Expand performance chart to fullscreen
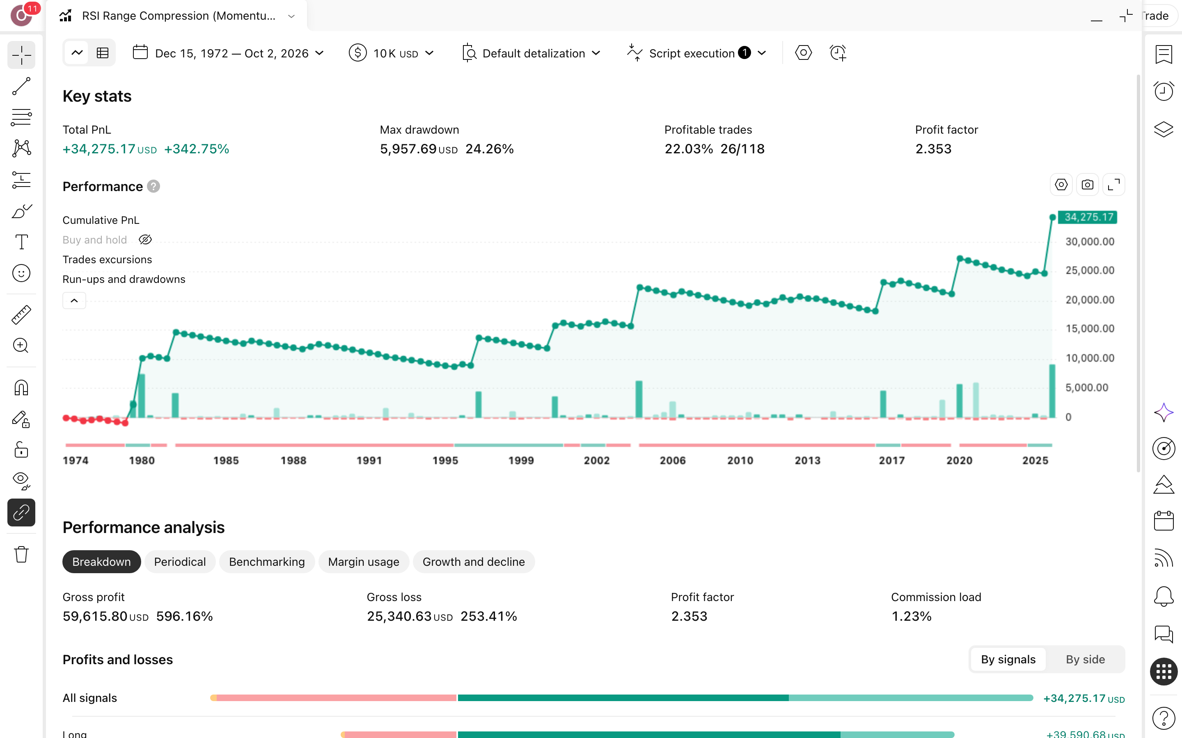This screenshot has height=738, width=1182. tap(1113, 185)
